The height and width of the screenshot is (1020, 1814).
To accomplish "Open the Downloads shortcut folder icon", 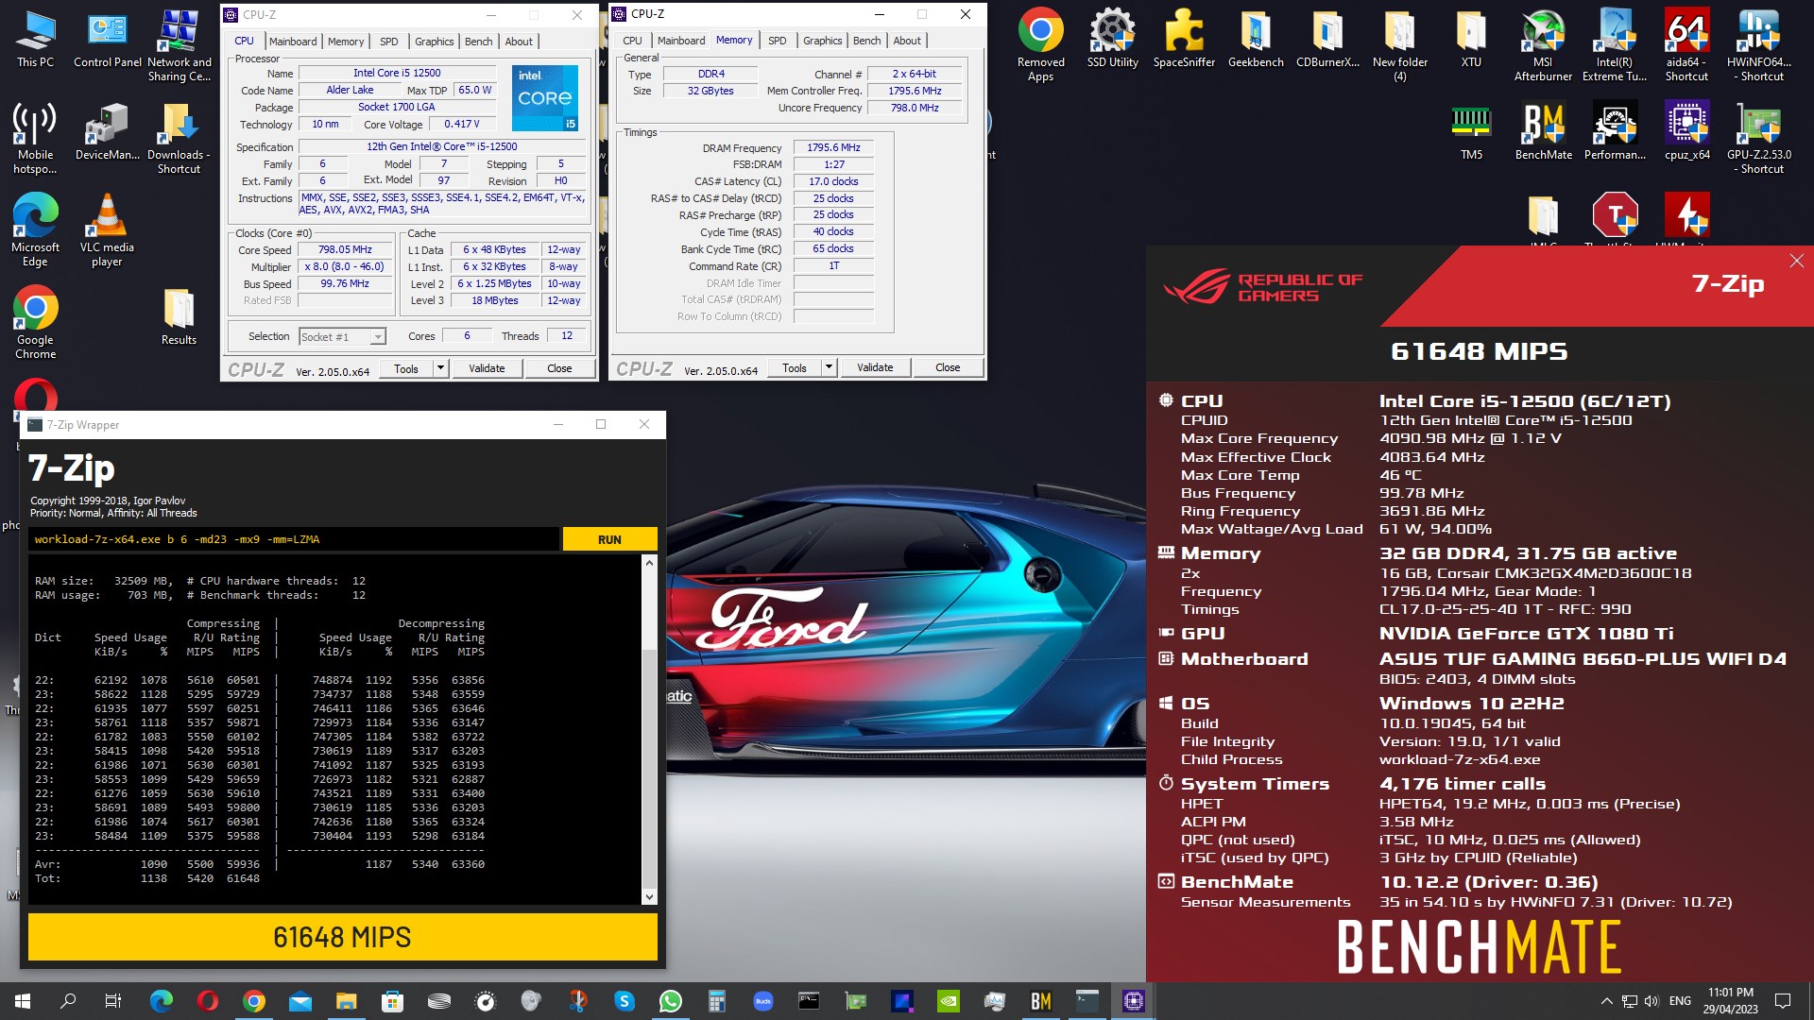I will tap(180, 139).
